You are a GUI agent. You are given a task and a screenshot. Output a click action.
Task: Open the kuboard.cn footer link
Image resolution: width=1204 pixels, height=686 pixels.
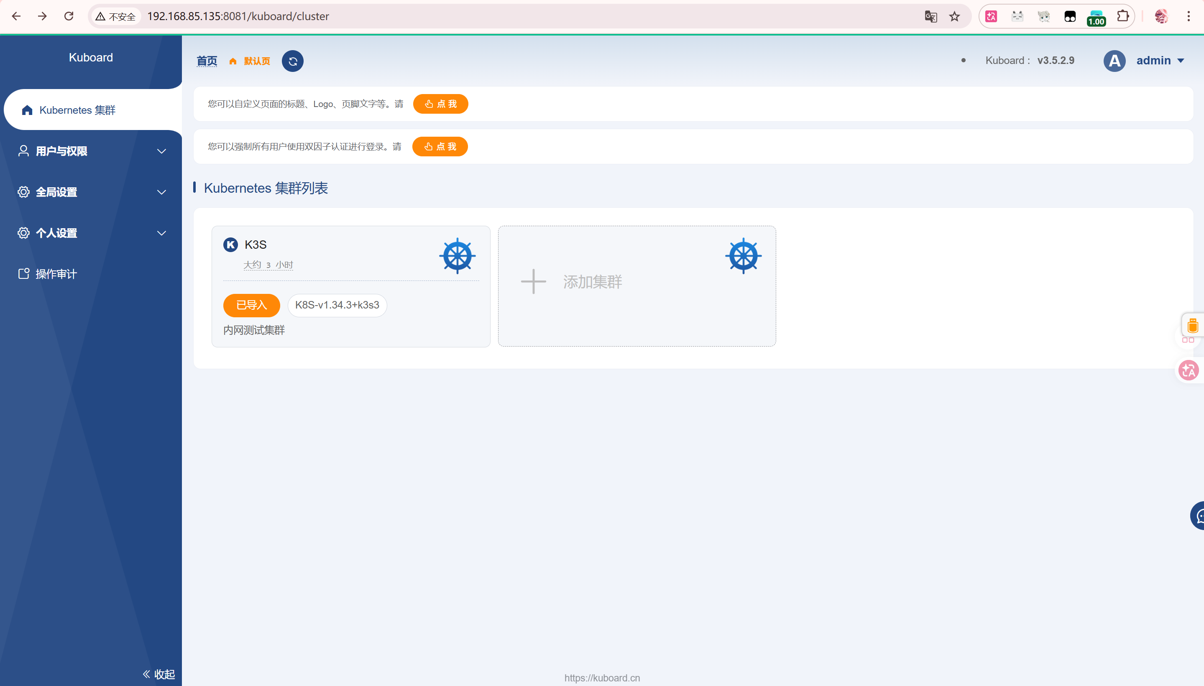tap(602, 678)
